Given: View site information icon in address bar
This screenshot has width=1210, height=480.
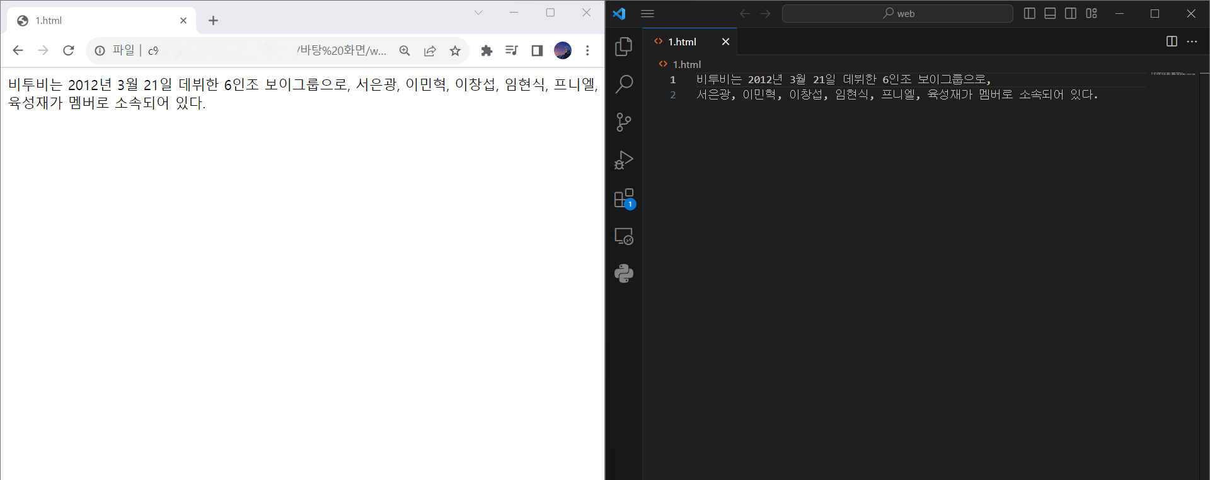Looking at the screenshot, I should pos(100,50).
